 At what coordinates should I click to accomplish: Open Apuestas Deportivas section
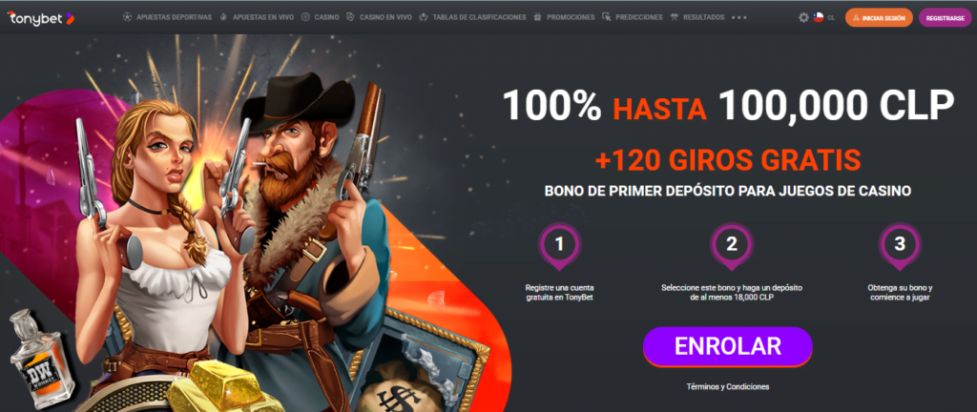coord(174,17)
